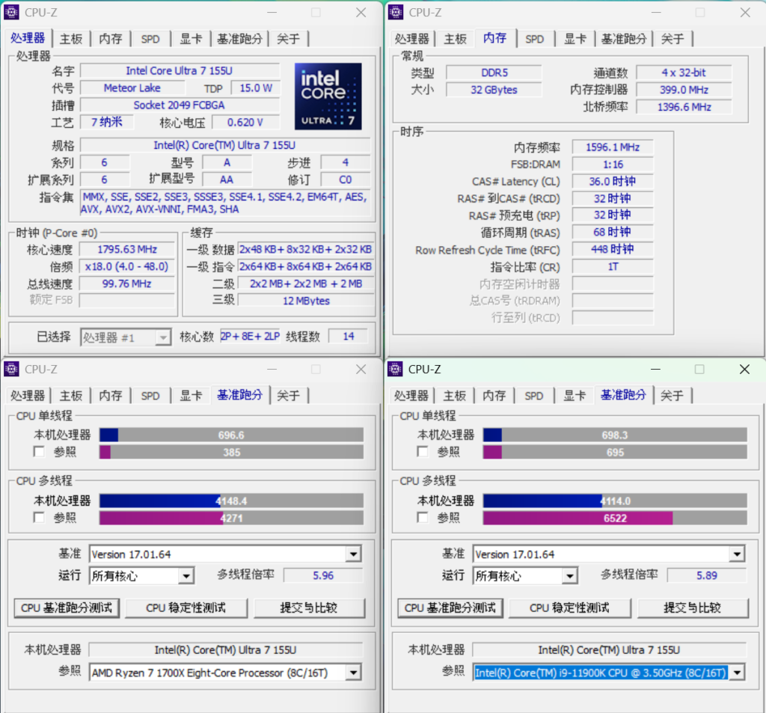Open 内存 tab in bottom-right window

(x=494, y=395)
